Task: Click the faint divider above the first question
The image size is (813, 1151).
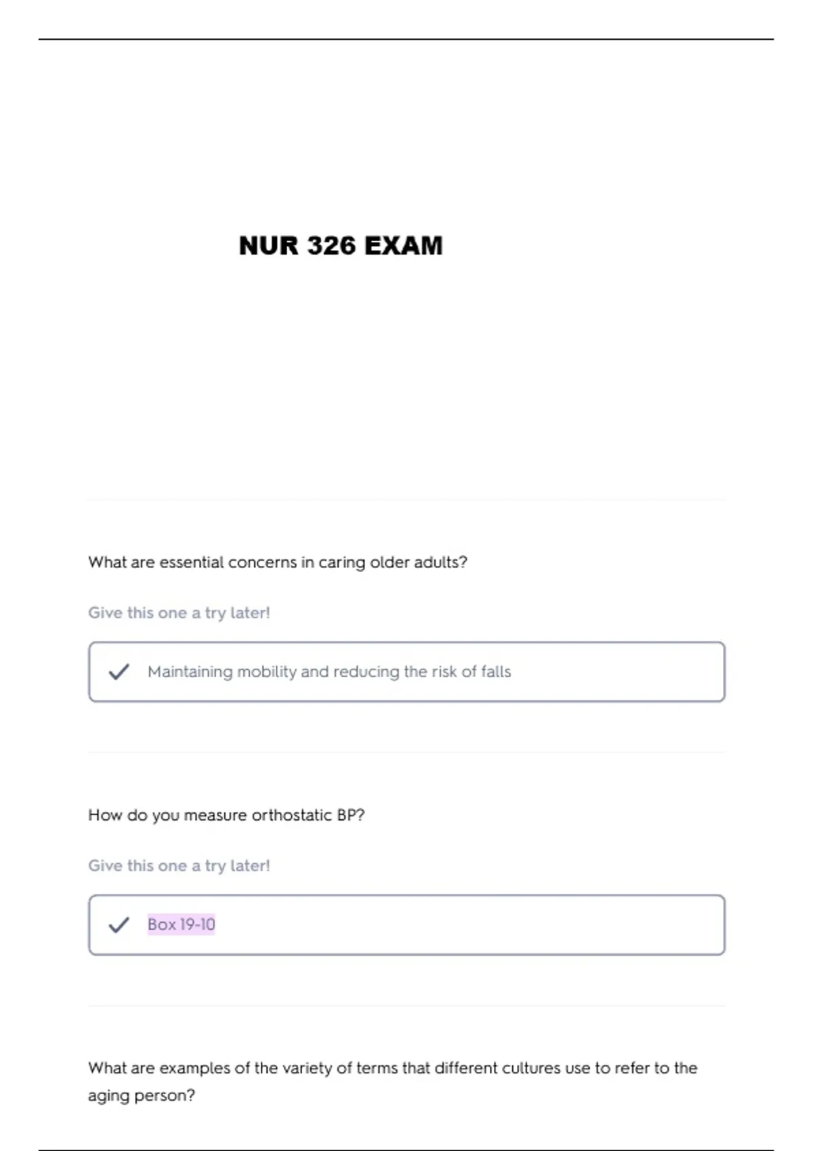Action: (406, 500)
